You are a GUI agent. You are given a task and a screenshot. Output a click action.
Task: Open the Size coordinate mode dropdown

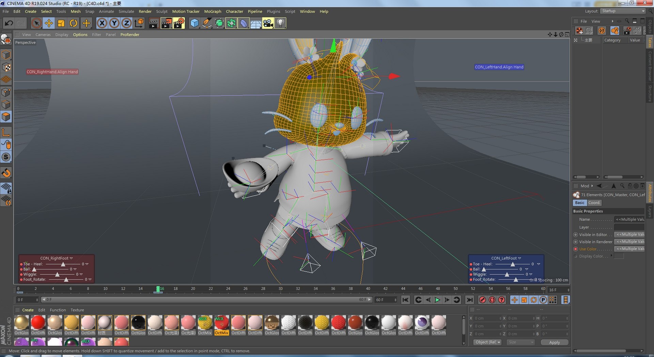(x=520, y=342)
